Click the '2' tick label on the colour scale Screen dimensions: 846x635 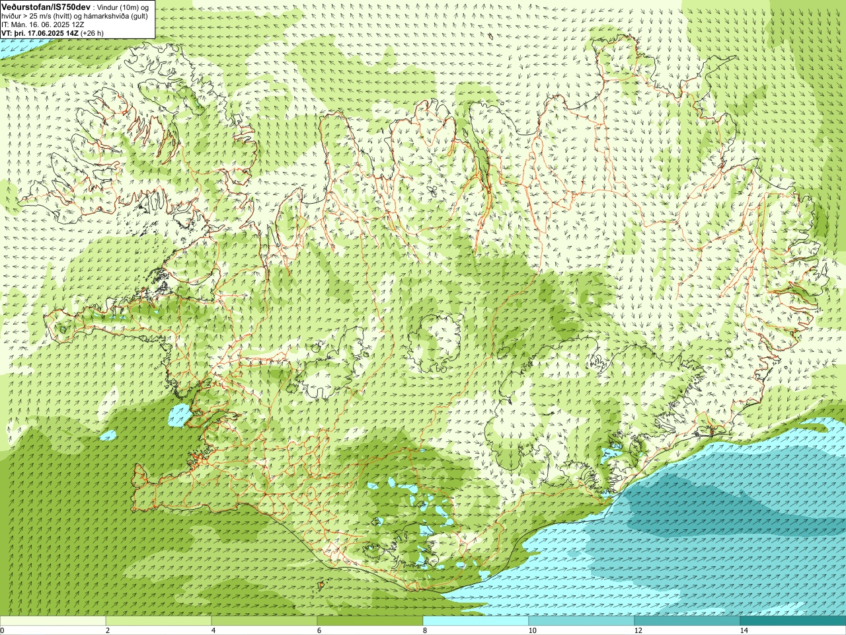click(108, 630)
